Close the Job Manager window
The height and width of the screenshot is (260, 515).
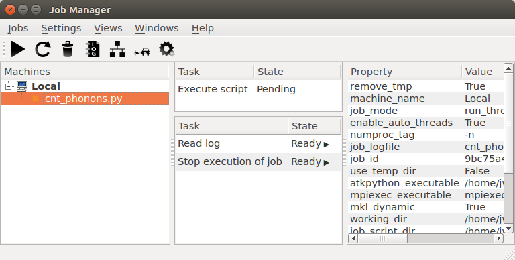coord(10,9)
